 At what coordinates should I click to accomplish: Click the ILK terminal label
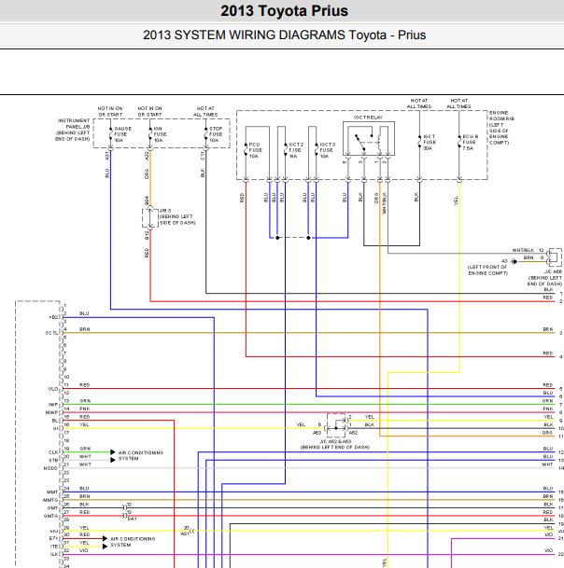click(54, 554)
